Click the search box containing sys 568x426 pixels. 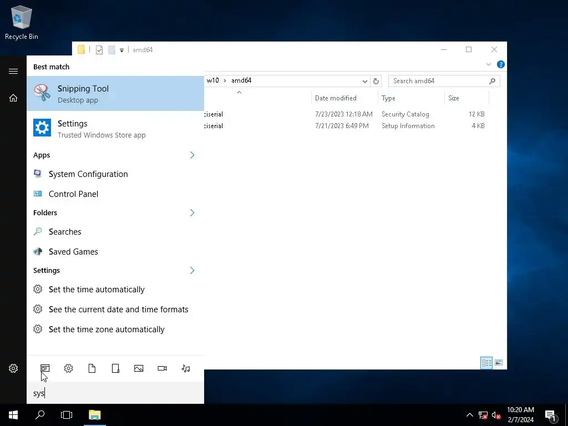(x=115, y=393)
